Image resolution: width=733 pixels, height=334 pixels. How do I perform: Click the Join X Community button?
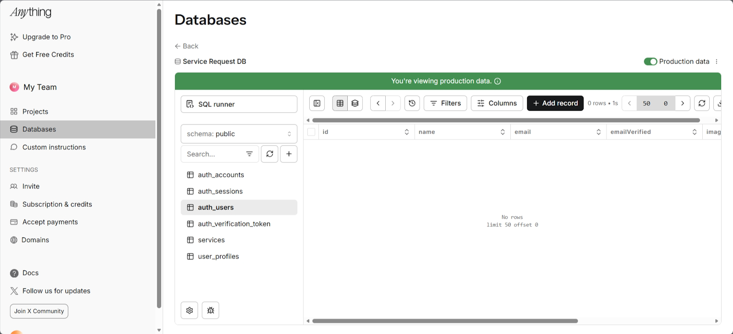39,311
